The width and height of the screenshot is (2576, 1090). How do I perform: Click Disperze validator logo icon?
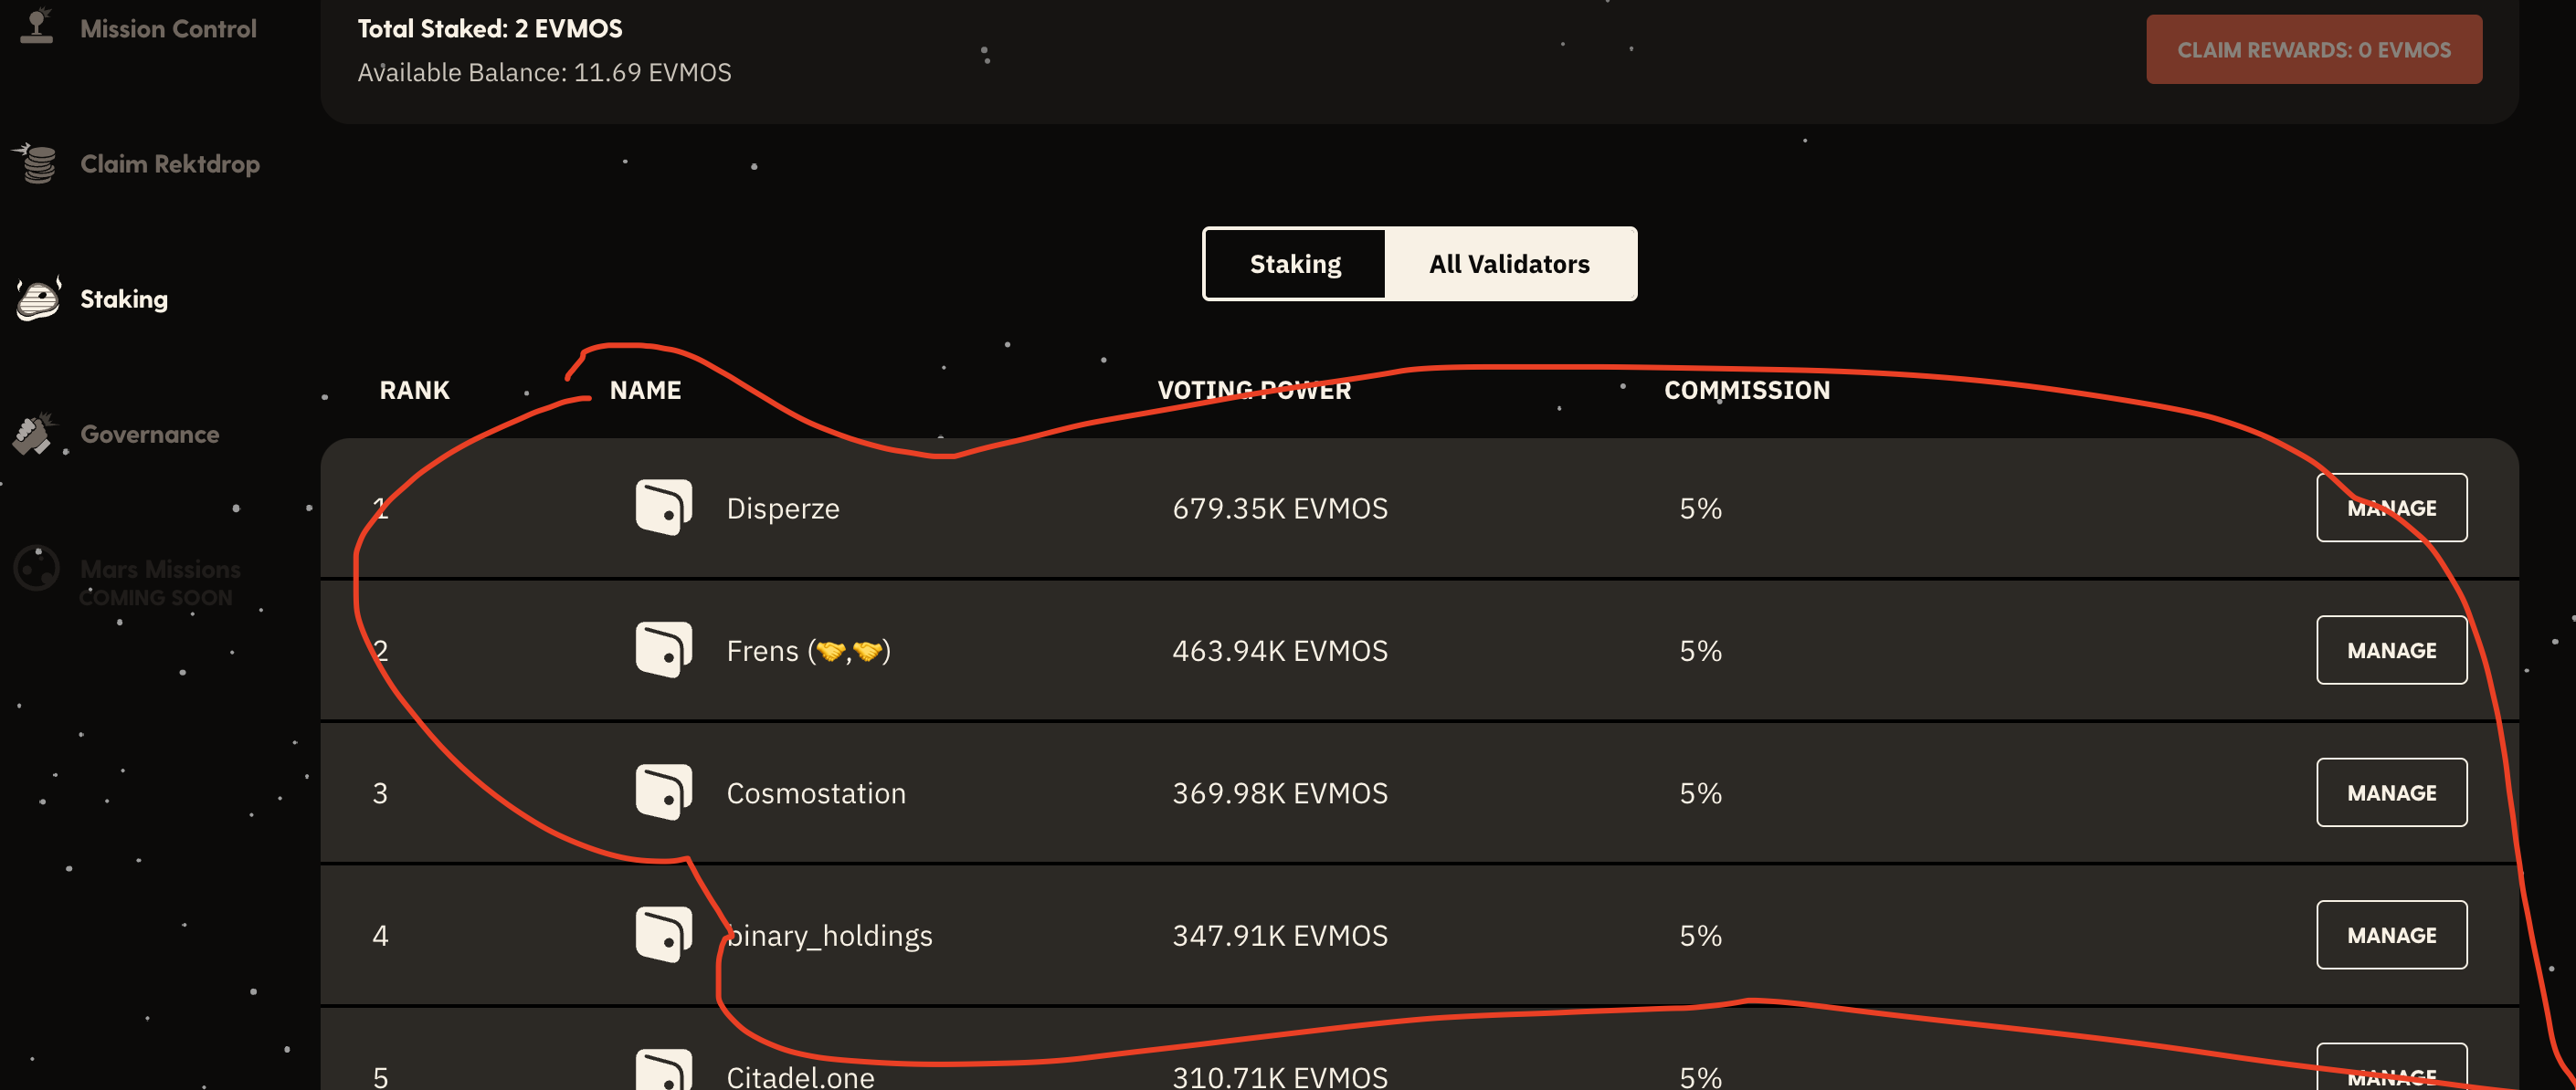(x=664, y=508)
